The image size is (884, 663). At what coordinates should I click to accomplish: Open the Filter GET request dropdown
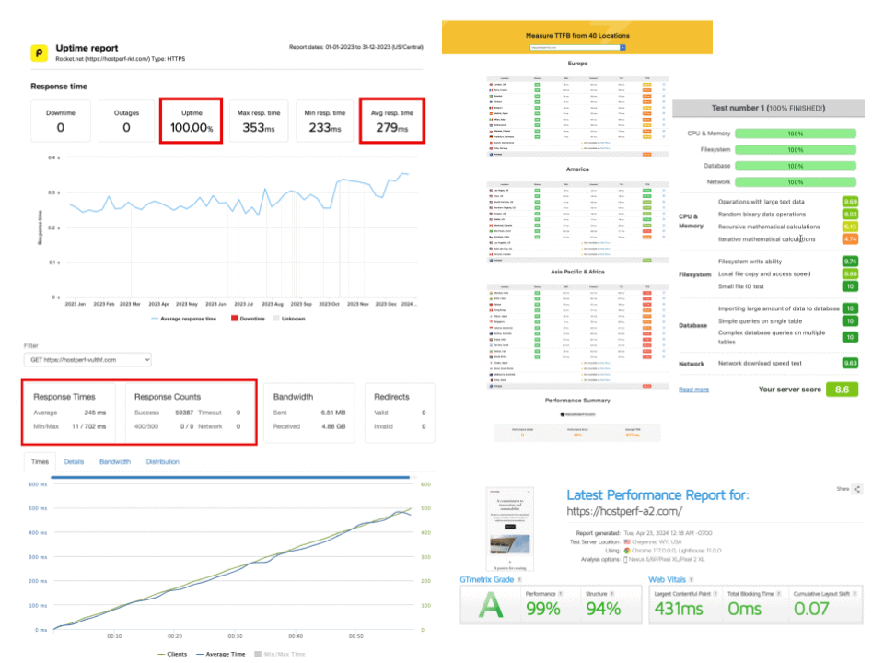pyautogui.click(x=88, y=360)
